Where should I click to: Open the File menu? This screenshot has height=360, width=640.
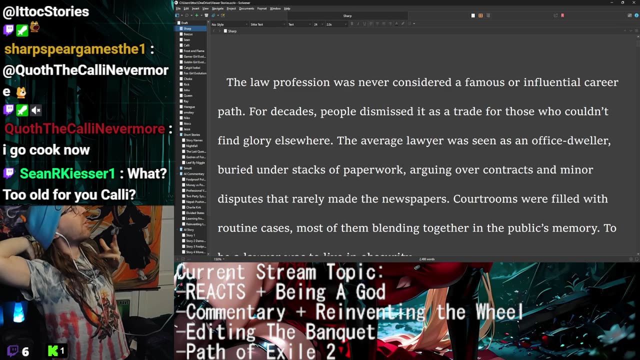[178, 8]
